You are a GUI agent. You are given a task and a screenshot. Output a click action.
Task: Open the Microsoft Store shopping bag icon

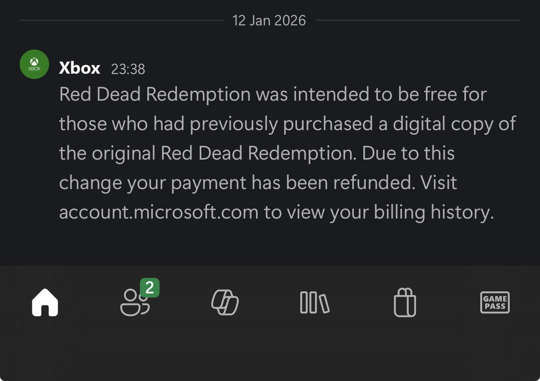[405, 303]
